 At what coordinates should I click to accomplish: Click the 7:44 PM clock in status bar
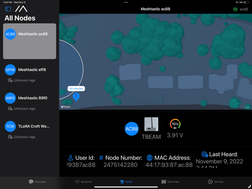[8, 3]
